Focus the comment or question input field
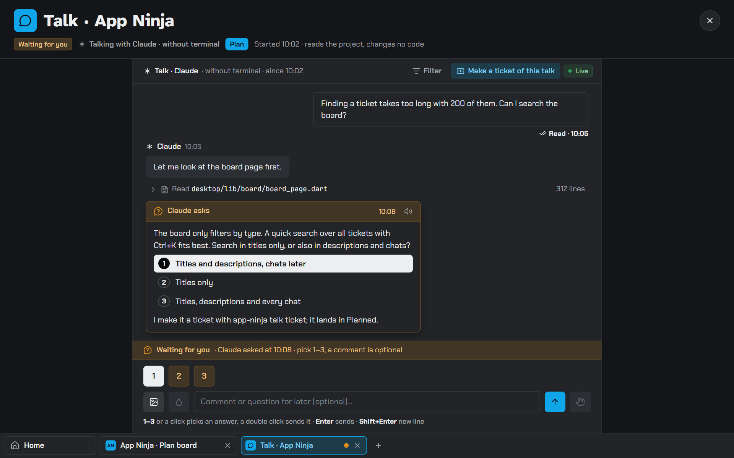The image size is (734, 458). (x=367, y=402)
